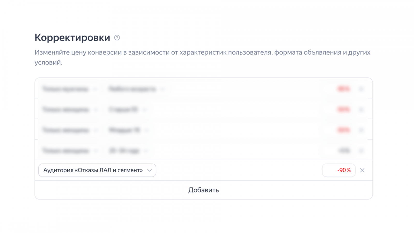The image size is (414, 233).
Task: Delete the second blurred adjustment row
Action: point(361,110)
